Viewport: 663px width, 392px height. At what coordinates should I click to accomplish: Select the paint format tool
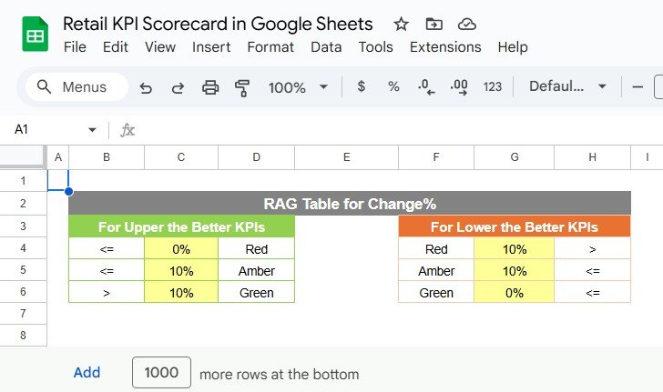pos(242,87)
